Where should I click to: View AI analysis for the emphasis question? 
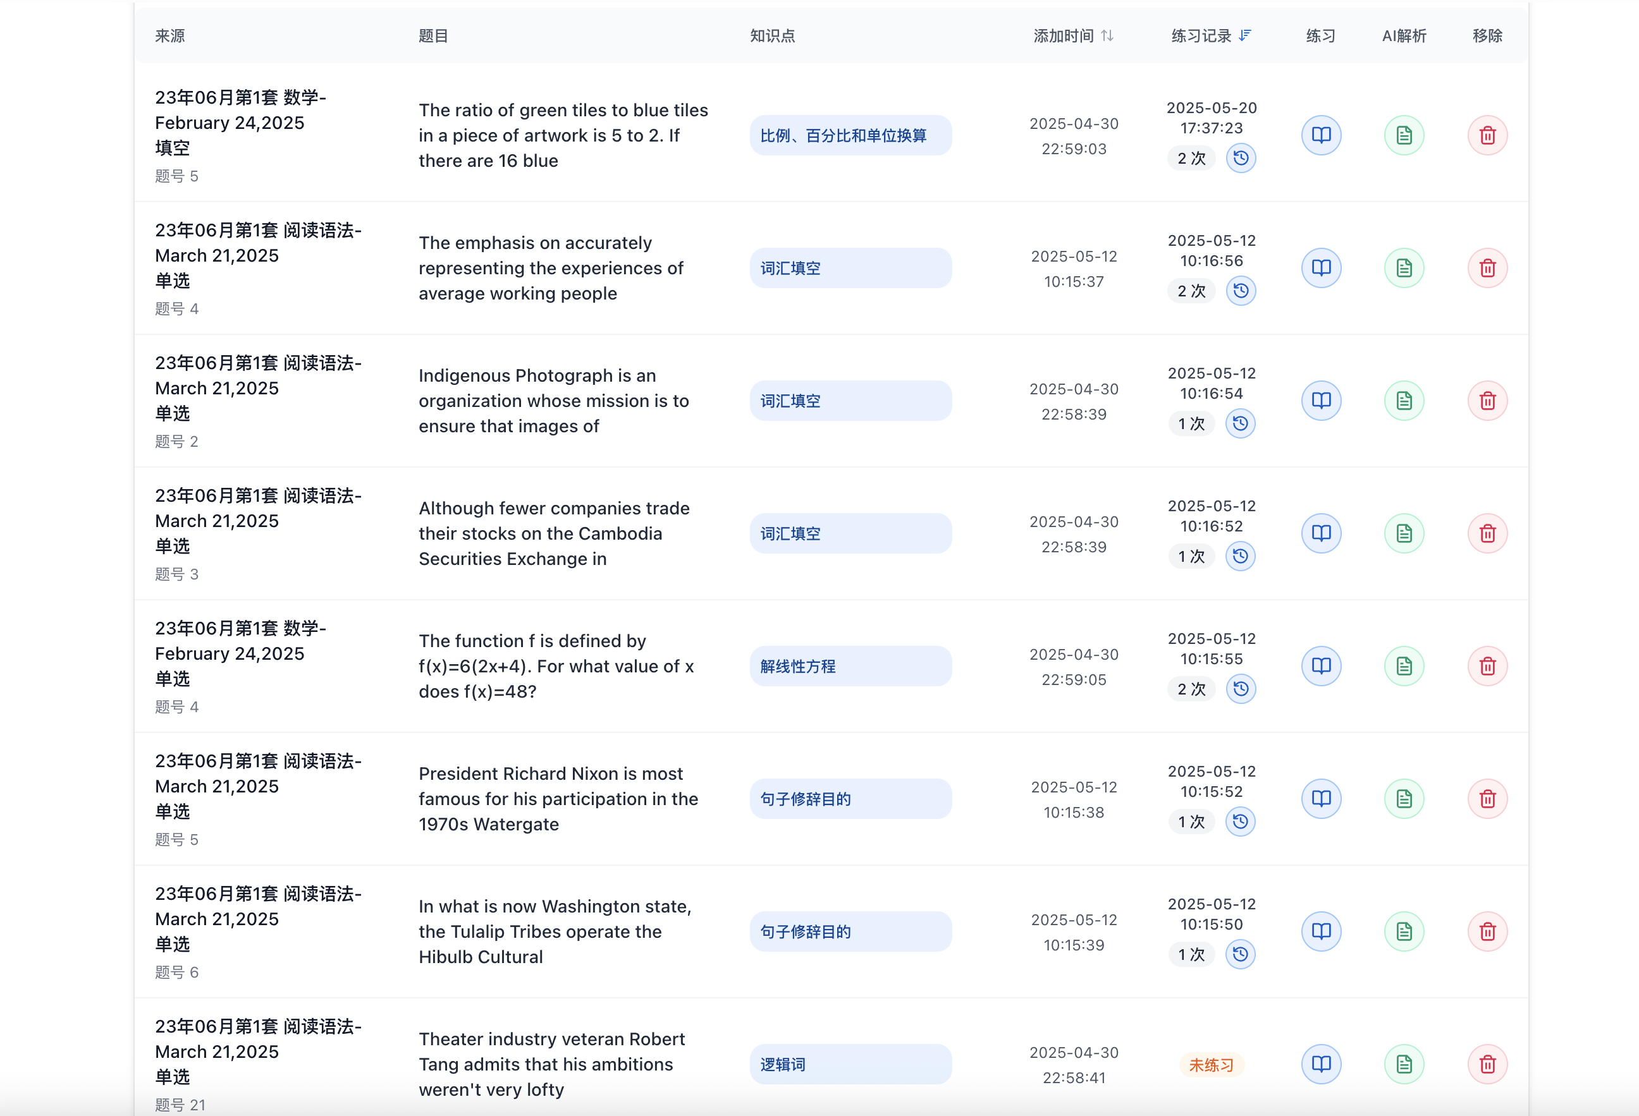pos(1403,268)
